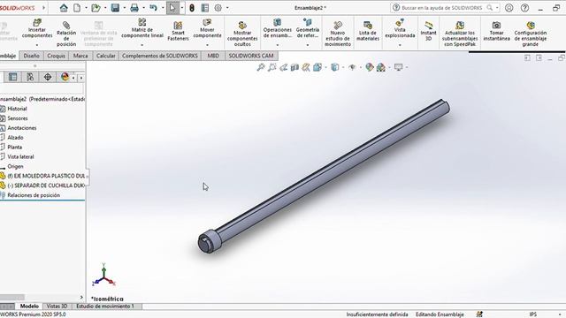Start Nuevo estudio de movimiento
The width and height of the screenshot is (566, 318).
coord(338,34)
